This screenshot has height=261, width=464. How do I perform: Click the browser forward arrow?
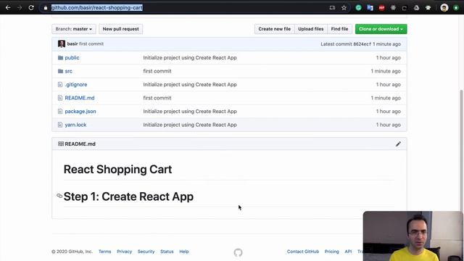click(x=20, y=8)
